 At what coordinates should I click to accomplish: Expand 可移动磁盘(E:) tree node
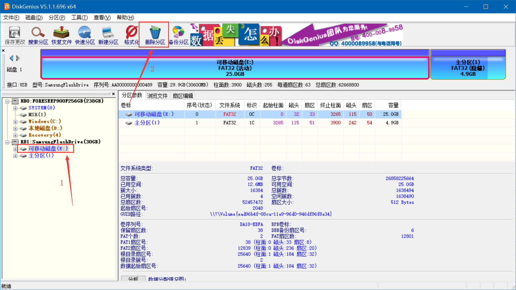(x=15, y=149)
